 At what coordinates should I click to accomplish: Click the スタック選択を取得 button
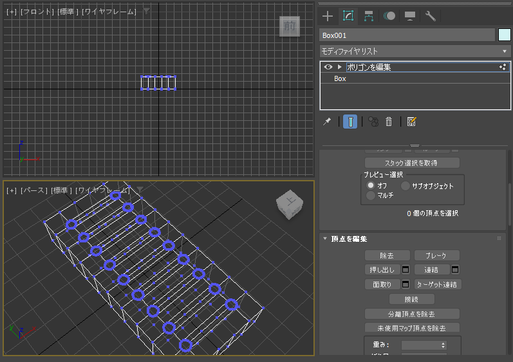(412, 163)
